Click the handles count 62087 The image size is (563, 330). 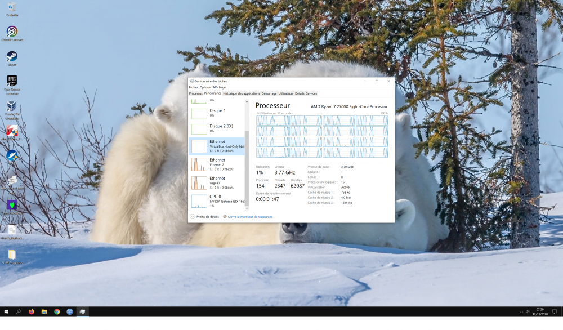297,186
